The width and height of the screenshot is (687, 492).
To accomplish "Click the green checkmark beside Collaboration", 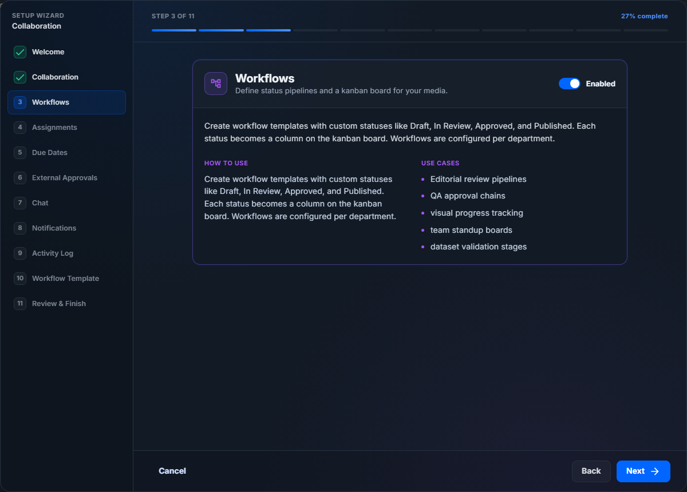I will tap(20, 77).
